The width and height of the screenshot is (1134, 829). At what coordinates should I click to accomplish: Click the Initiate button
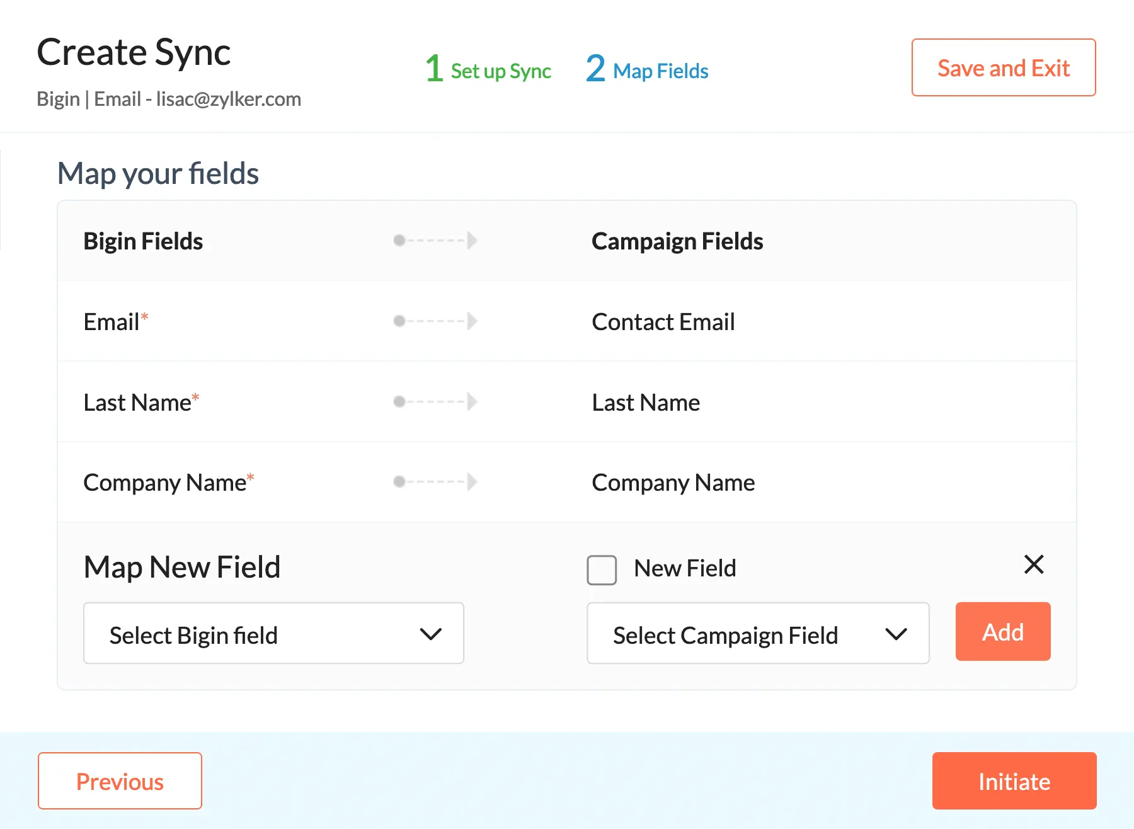point(1014,780)
